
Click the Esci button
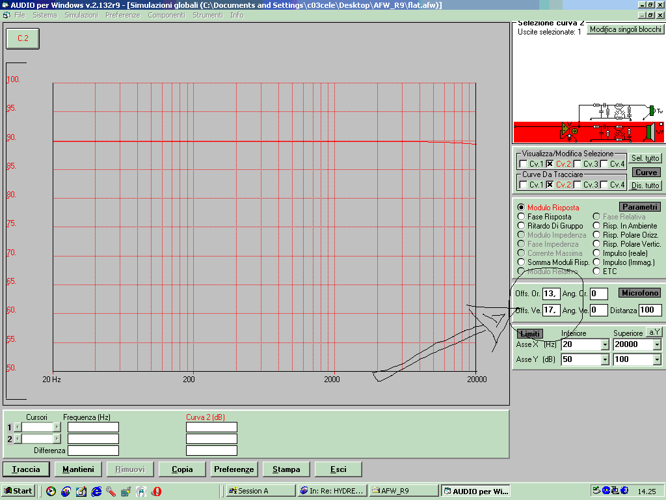point(338,469)
